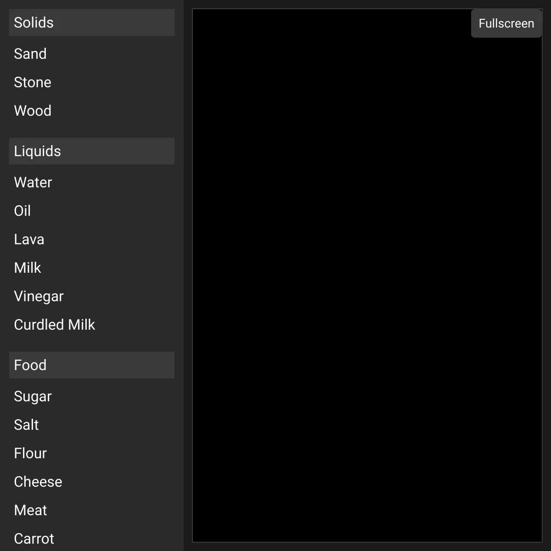
Task: Select the Sand element
Action: pos(92,54)
